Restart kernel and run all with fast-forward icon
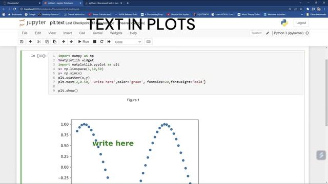 coord(109,42)
